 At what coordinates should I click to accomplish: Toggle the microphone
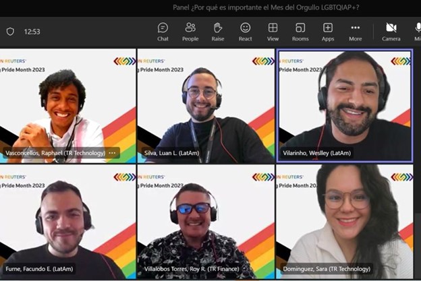417,32
